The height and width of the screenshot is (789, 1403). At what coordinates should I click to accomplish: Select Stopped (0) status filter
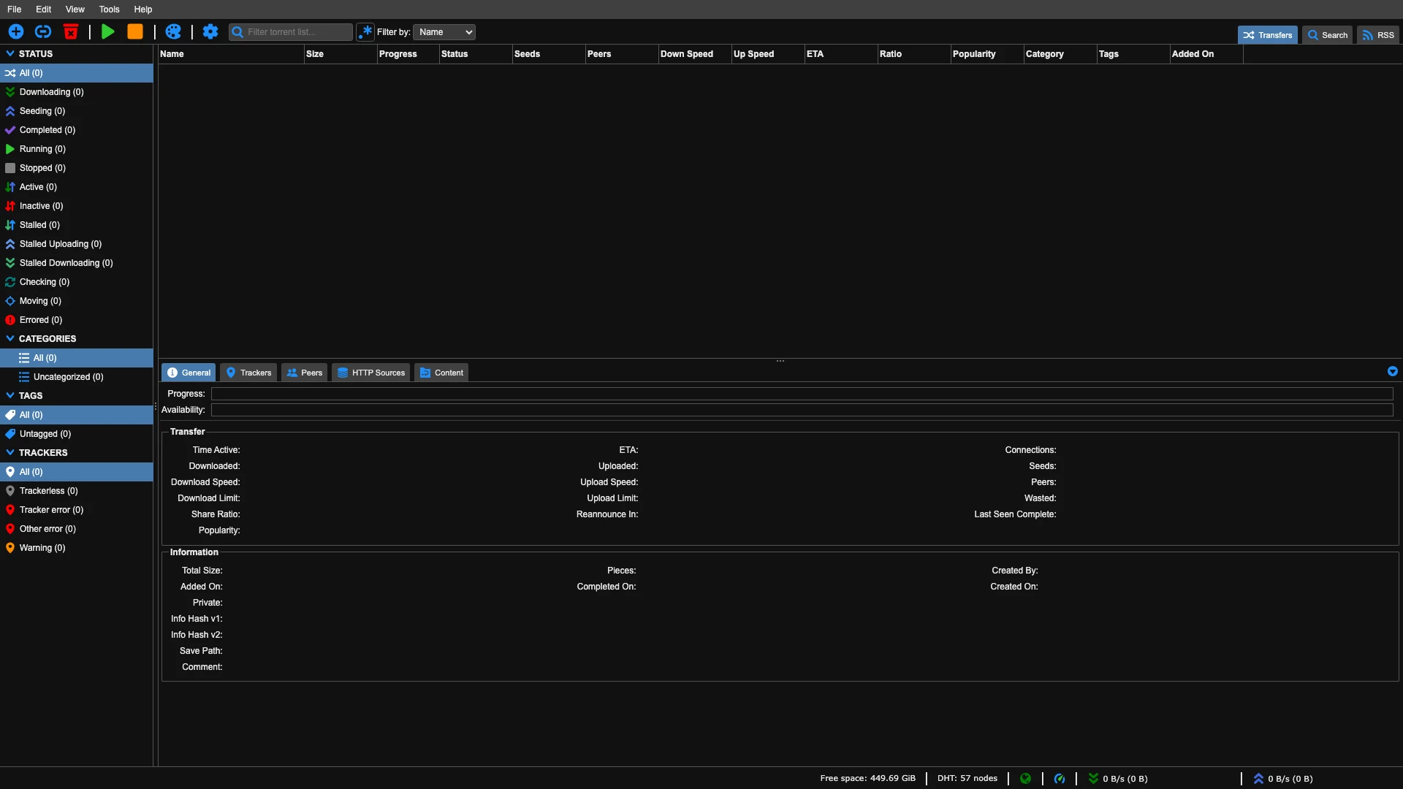click(x=77, y=168)
